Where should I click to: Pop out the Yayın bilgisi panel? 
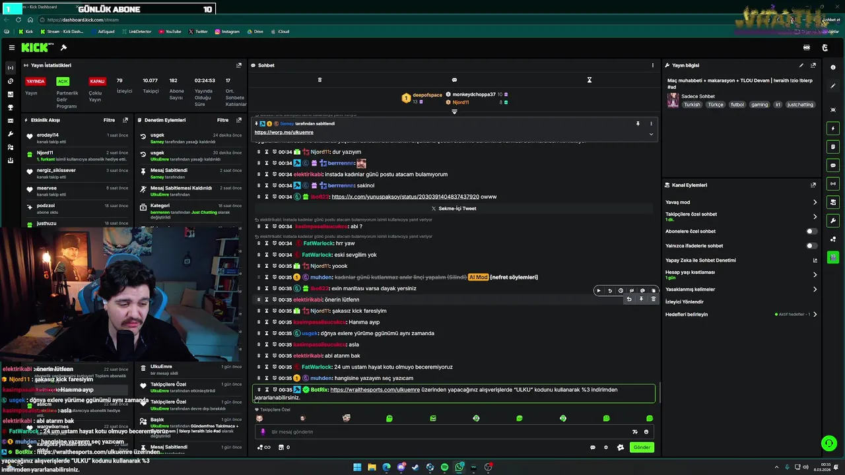tap(813, 65)
